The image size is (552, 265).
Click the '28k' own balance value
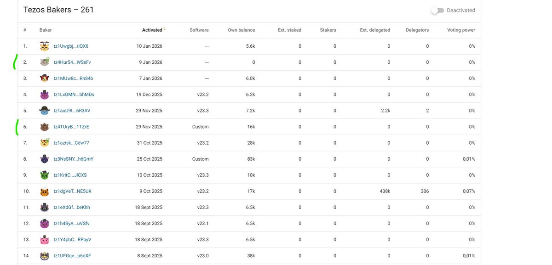point(251,143)
